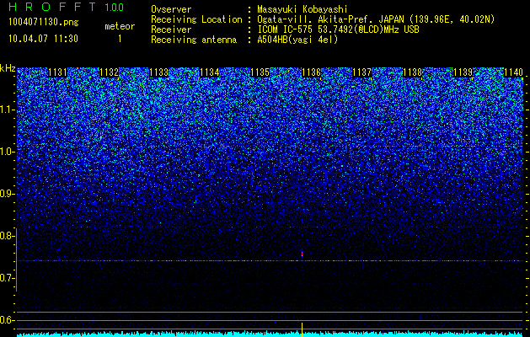Click the 'meteor' count label
Viewport: 530px width, 337px height.
point(120,26)
